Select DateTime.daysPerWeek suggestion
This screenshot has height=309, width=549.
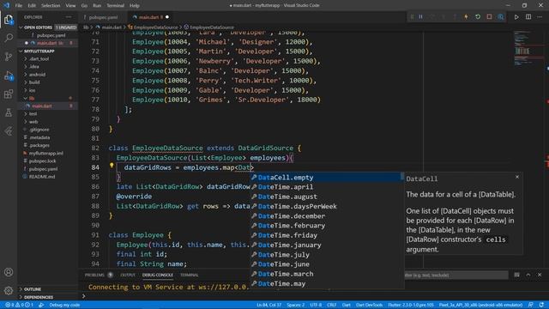click(x=327, y=206)
